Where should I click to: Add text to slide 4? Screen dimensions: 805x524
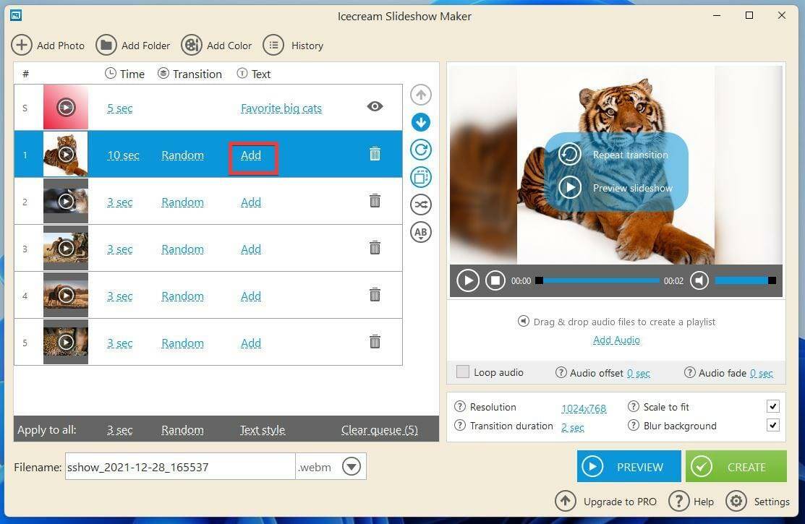point(251,296)
